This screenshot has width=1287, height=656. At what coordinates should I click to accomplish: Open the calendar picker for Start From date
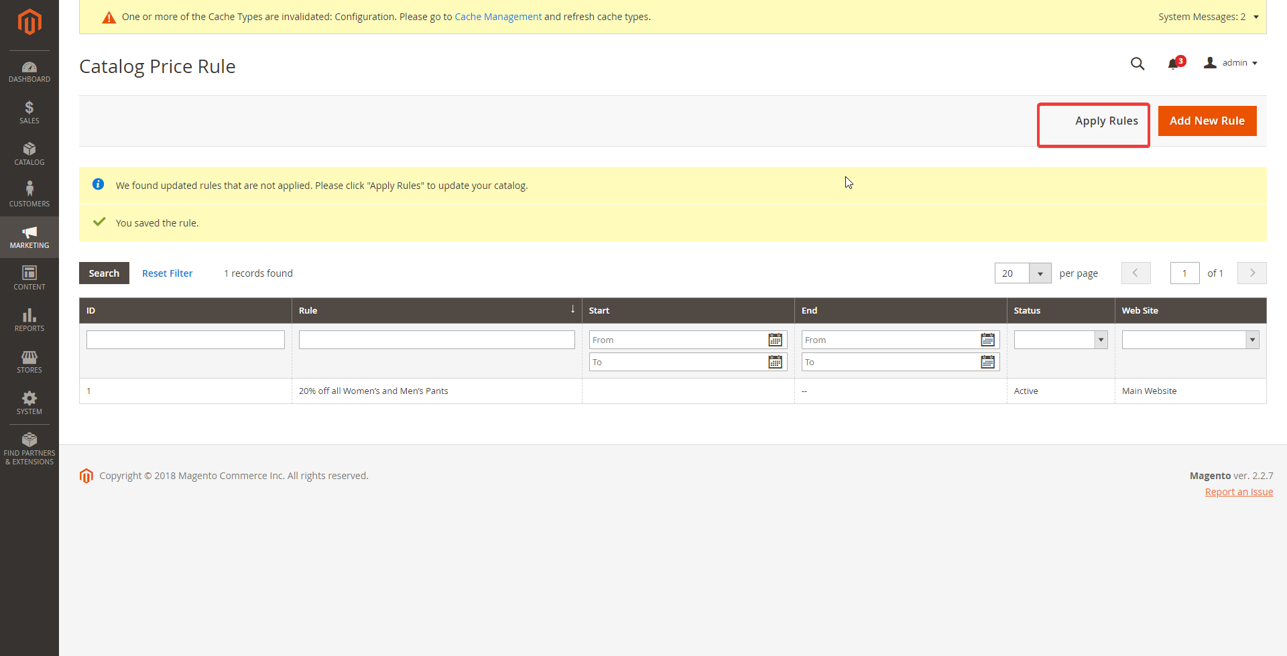[x=776, y=340]
